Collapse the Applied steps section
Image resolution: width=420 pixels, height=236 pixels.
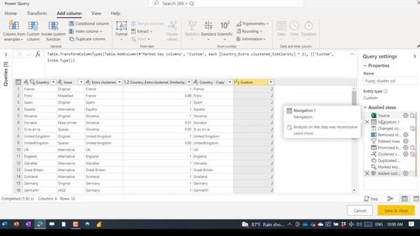365,108
